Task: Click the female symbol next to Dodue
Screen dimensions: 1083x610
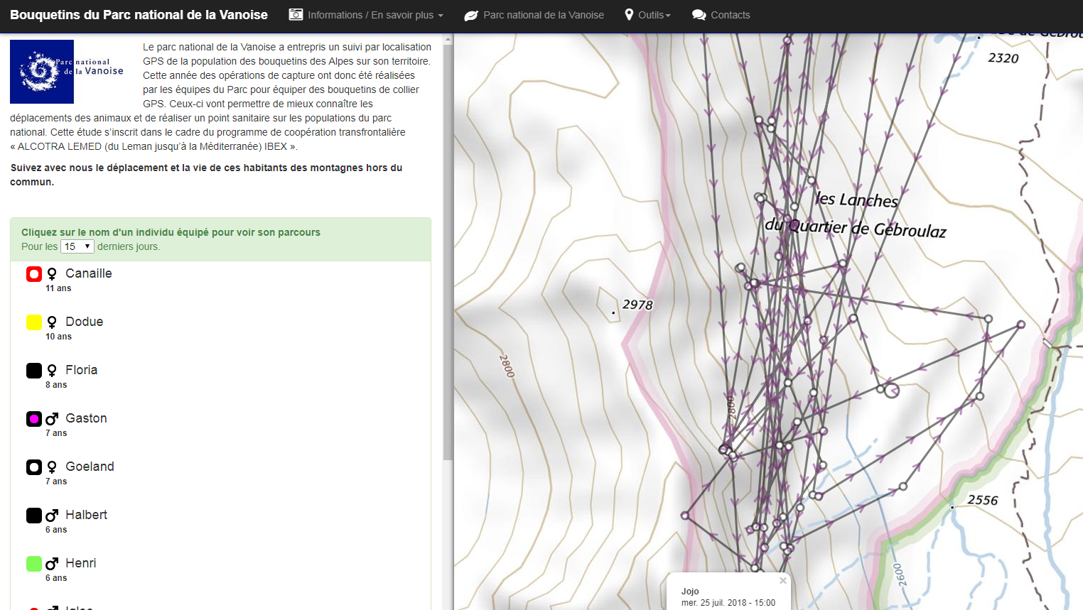Action: pyautogui.click(x=52, y=322)
